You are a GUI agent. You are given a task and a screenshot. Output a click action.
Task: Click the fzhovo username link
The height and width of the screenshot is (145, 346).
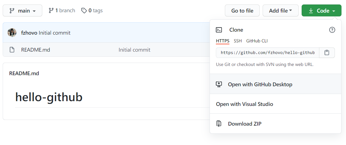[29, 33]
